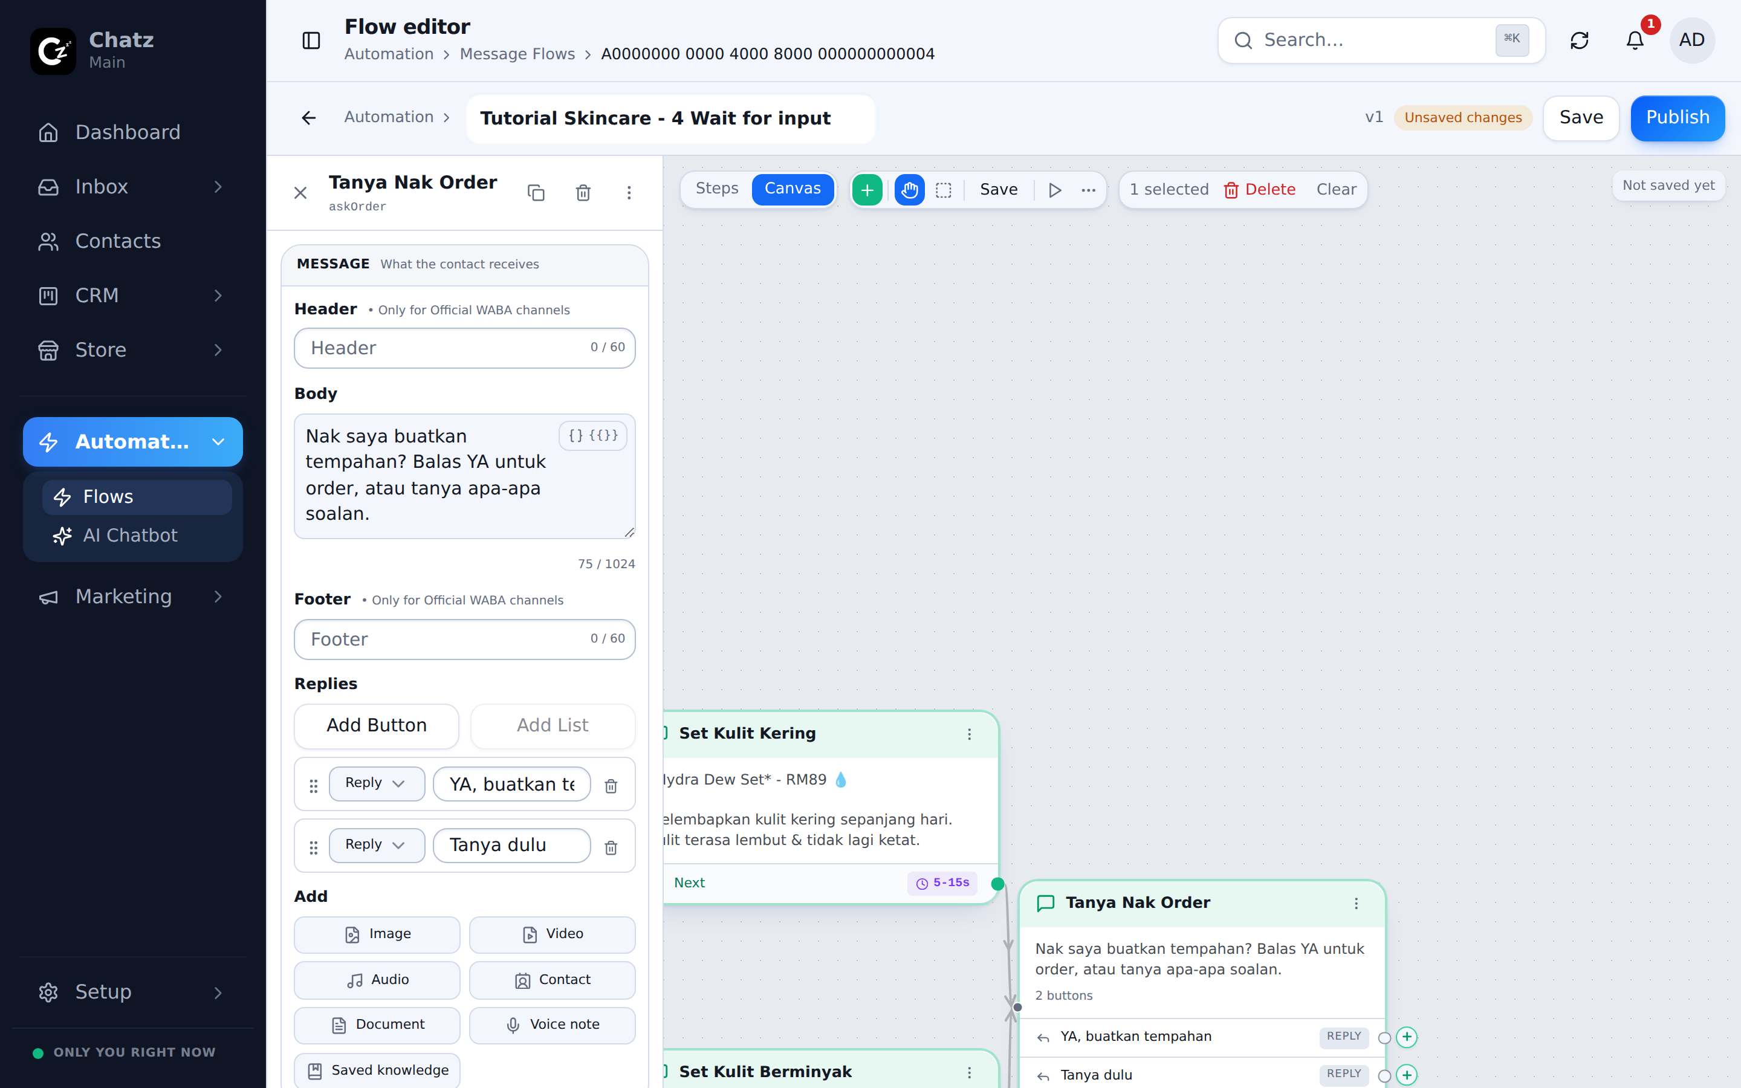Screen dimensions: 1741x1088
Task: Open canvas toolbar ellipsis menu
Action: 1089,190
